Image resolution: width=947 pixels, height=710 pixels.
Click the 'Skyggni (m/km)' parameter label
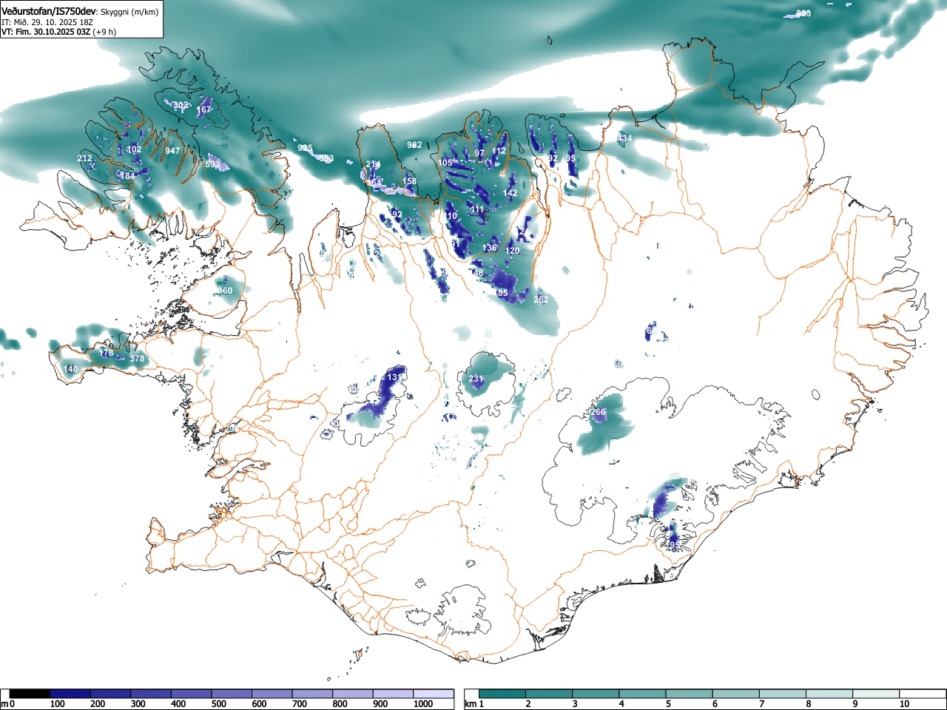pos(129,12)
